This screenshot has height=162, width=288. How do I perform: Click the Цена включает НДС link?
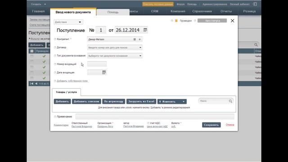click(x=157, y=126)
